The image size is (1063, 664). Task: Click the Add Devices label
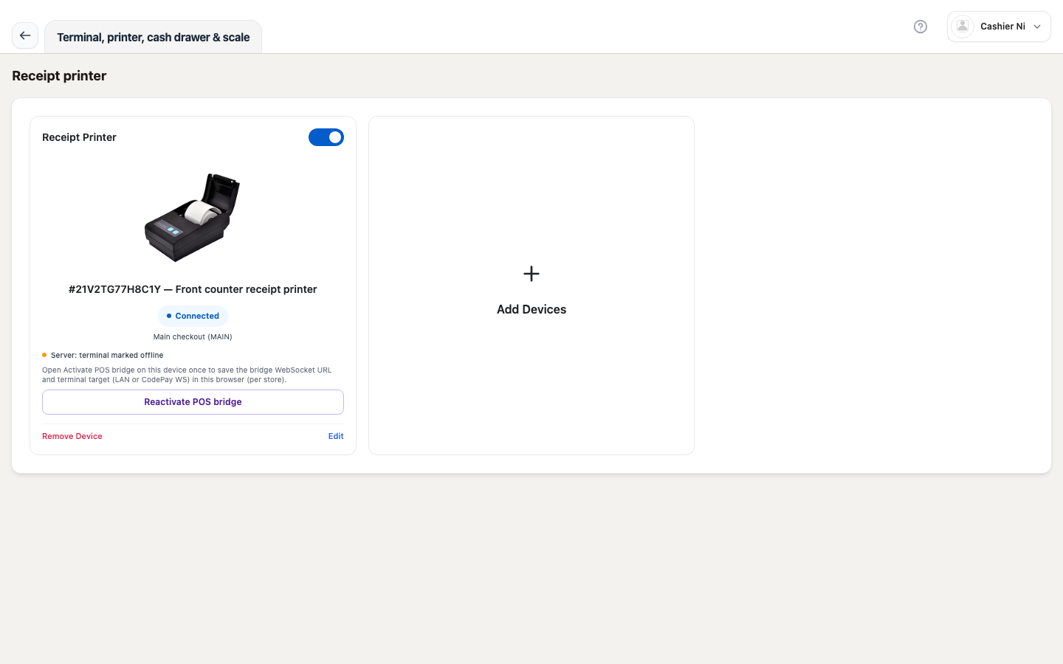(531, 309)
